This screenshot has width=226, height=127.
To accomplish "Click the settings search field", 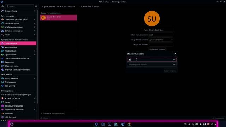I will 19,6.
